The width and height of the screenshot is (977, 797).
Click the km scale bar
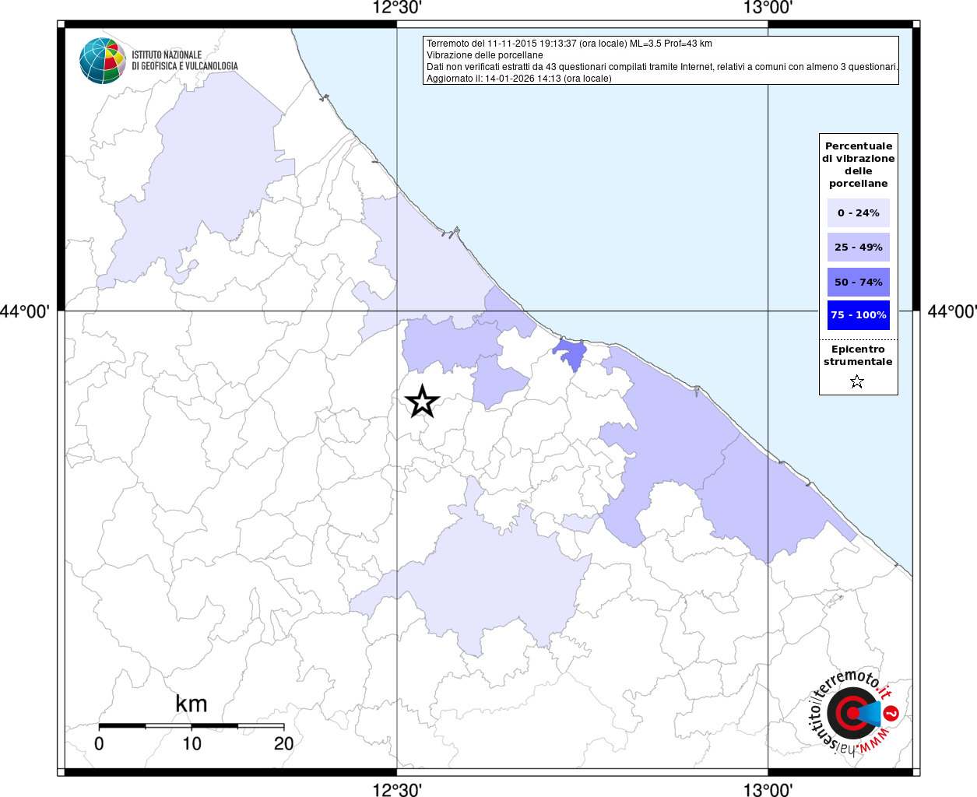(192, 725)
